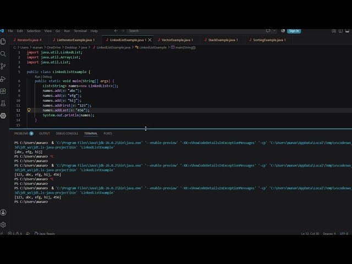Open the Accounts icon in the activity bar
The height and width of the screenshot is (264, 352).
pyautogui.click(x=3, y=212)
